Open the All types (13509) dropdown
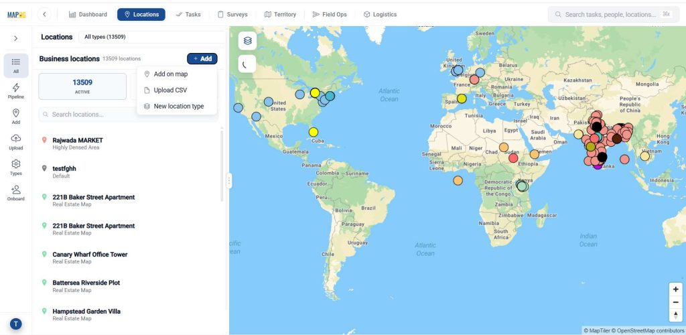Image resolution: width=686 pixels, height=335 pixels. click(x=151, y=37)
